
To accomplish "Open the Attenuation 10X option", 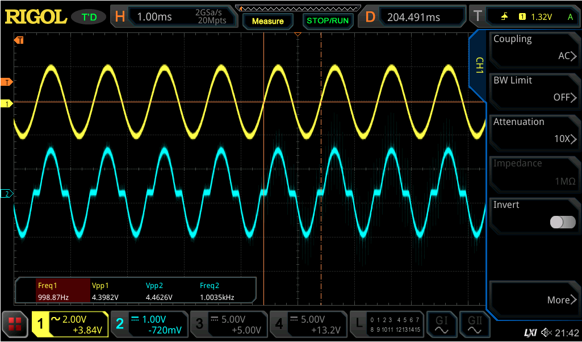I will [535, 132].
